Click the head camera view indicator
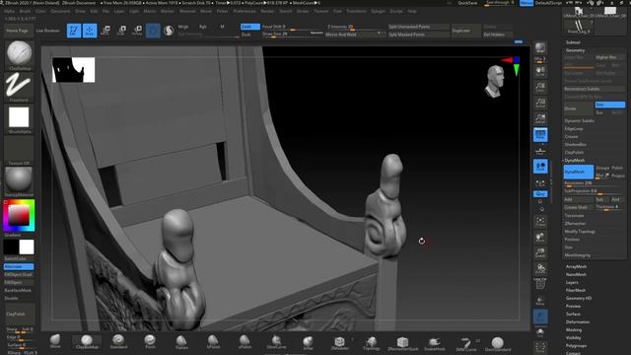 pos(495,81)
